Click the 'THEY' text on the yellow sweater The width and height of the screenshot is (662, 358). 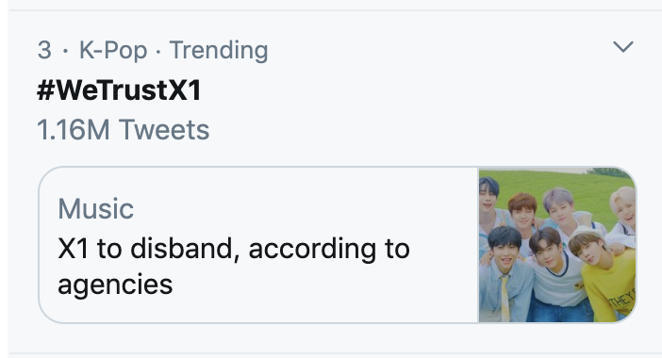621,300
